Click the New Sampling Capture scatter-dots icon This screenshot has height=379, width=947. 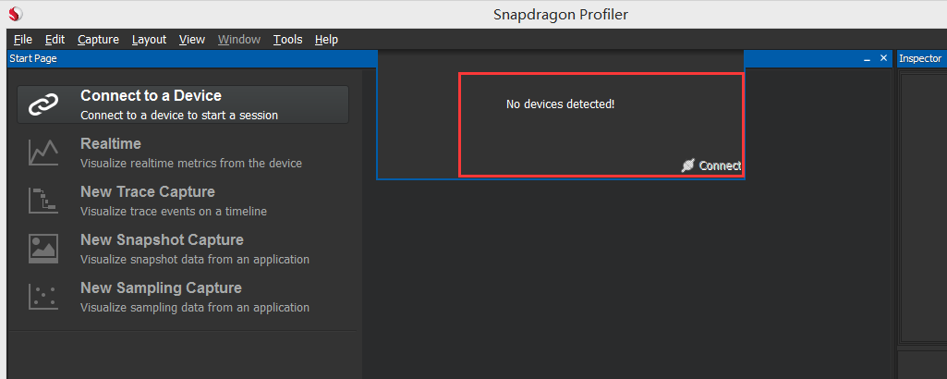click(43, 297)
